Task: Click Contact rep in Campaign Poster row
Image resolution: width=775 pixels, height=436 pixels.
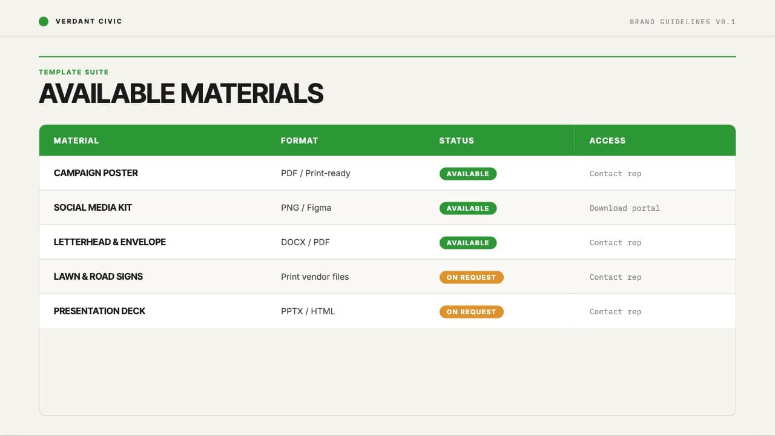Action: 615,174
